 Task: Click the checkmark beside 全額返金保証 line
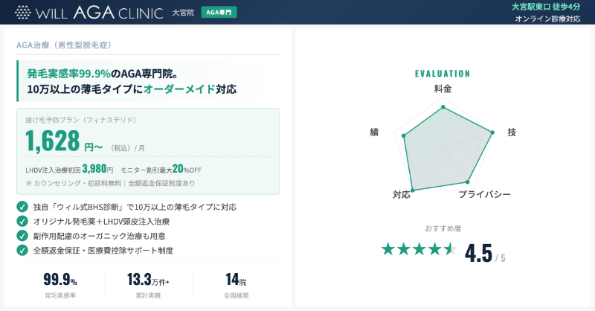point(22,250)
